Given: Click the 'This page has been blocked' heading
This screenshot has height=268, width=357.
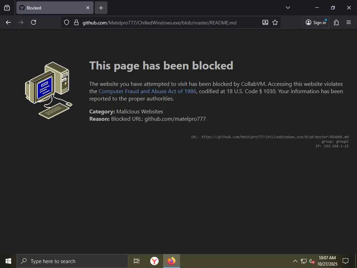Looking at the screenshot, I should click(161, 66).
